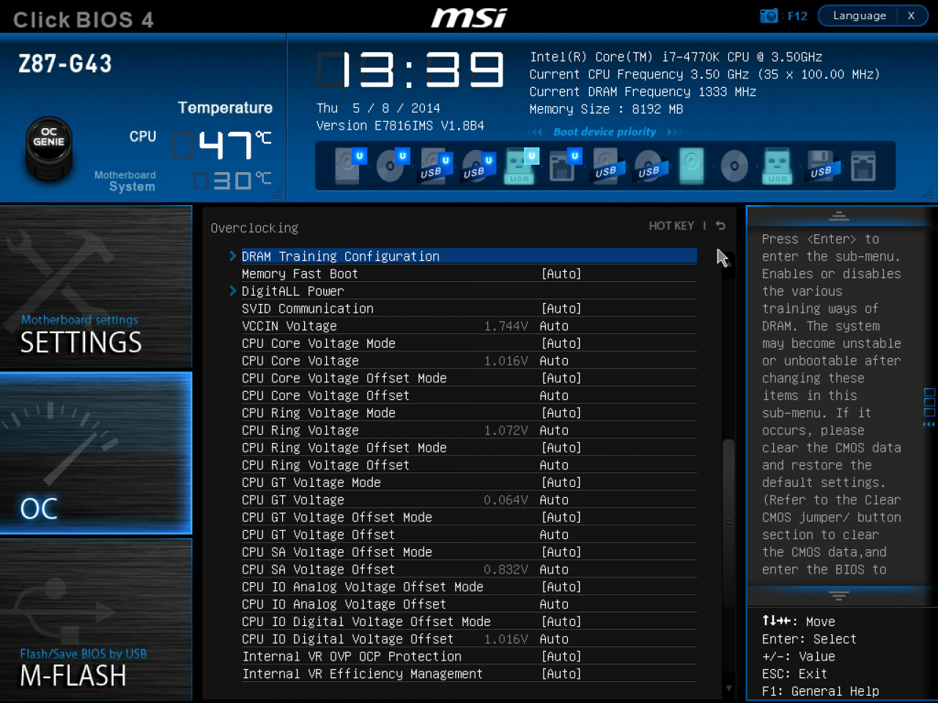Select the VCCIN Voltage Auto value field
938x703 pixels.
pyautogui.click(x=554, y=326)
